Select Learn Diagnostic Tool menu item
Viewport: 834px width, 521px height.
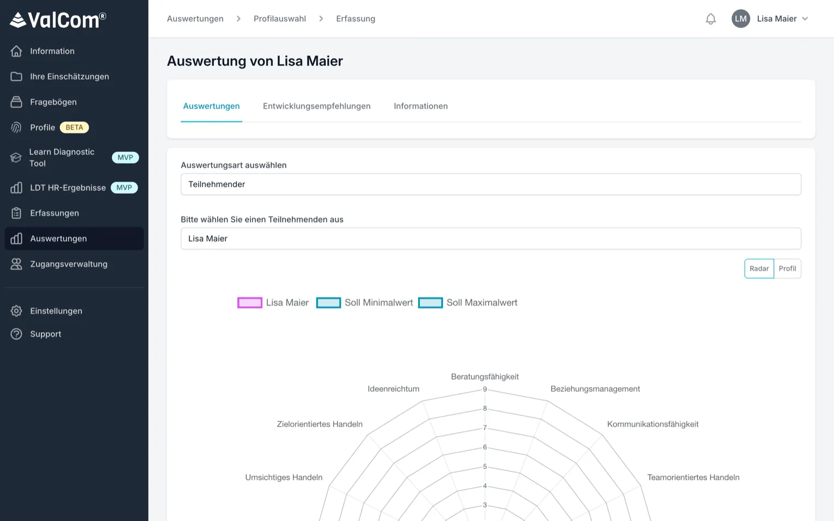(74, 158)
